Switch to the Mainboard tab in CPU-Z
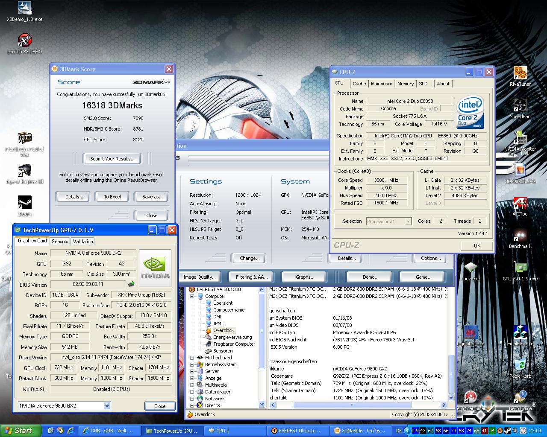Image resolution: width=547 pixels, height=437 pixels. [x=382, y=84]
